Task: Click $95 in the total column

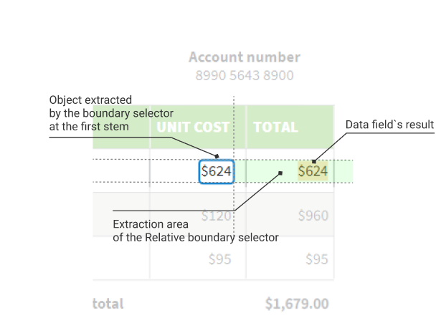Action: pyautogui.click(x=317, y=259)
